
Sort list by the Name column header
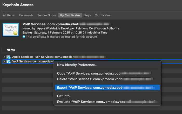11,50
